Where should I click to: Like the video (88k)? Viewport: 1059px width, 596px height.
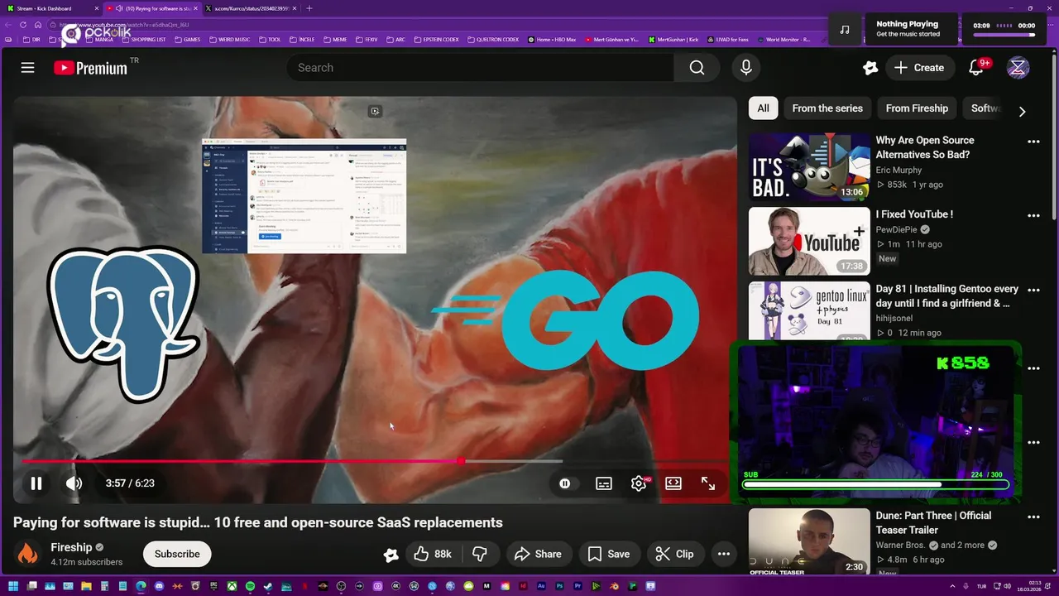coord(433,554)
